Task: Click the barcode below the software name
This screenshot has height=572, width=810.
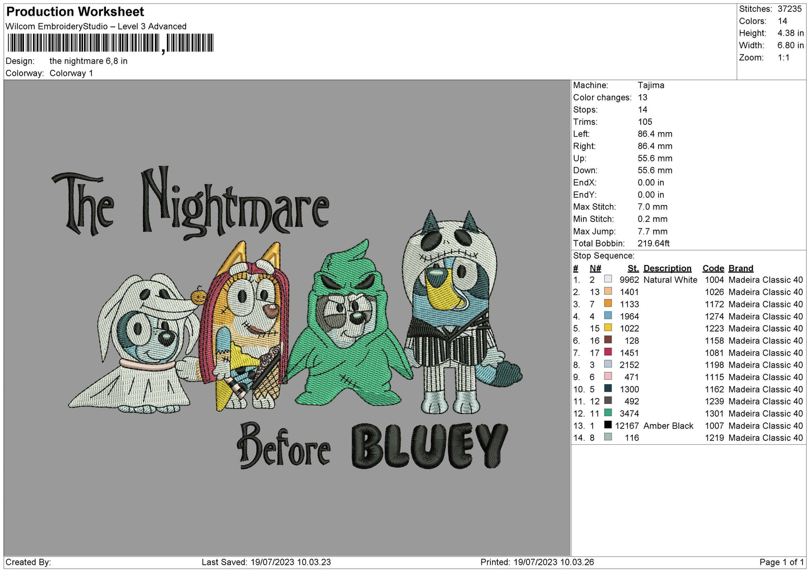Action: click(x=110, y=43)
